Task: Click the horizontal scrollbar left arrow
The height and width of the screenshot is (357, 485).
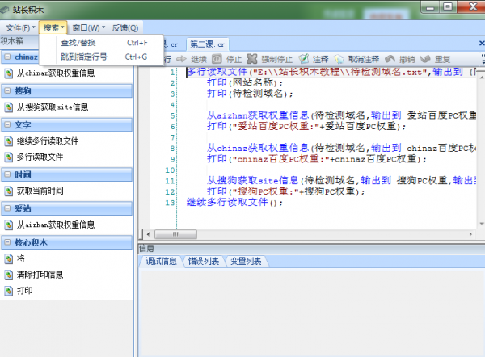Action: coord(148,234)
